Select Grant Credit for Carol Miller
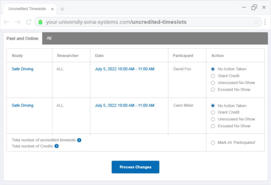Image resolution: width=271 pixels, height=185 pixels. [x=213, y=112]
